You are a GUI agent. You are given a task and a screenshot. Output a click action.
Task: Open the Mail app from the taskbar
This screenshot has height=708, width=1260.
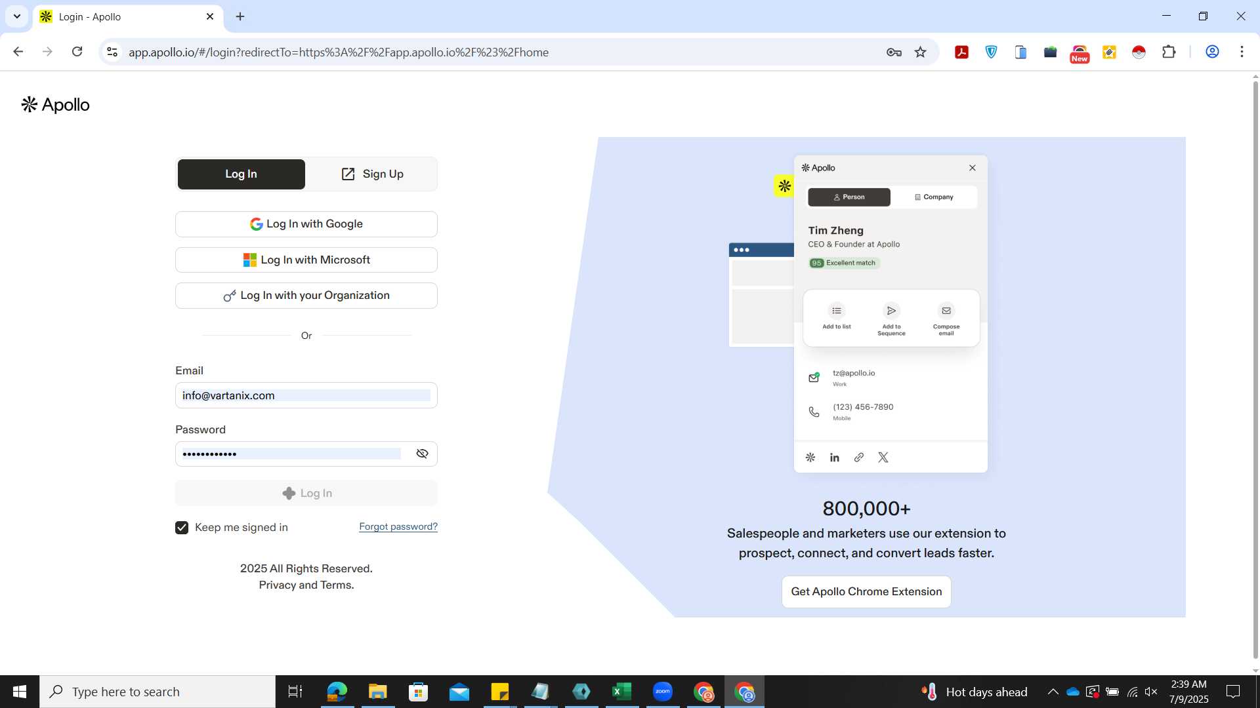click(459, 692)
